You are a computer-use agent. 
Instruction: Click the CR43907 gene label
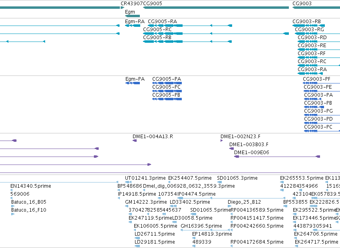pyautogui.click(x=132, y=4)
